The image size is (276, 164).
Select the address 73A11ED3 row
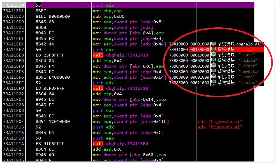[x=13, y=16]
